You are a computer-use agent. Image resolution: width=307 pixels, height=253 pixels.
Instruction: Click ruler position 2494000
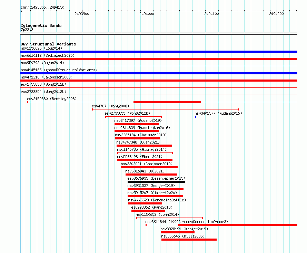click(x=147, y=14)
